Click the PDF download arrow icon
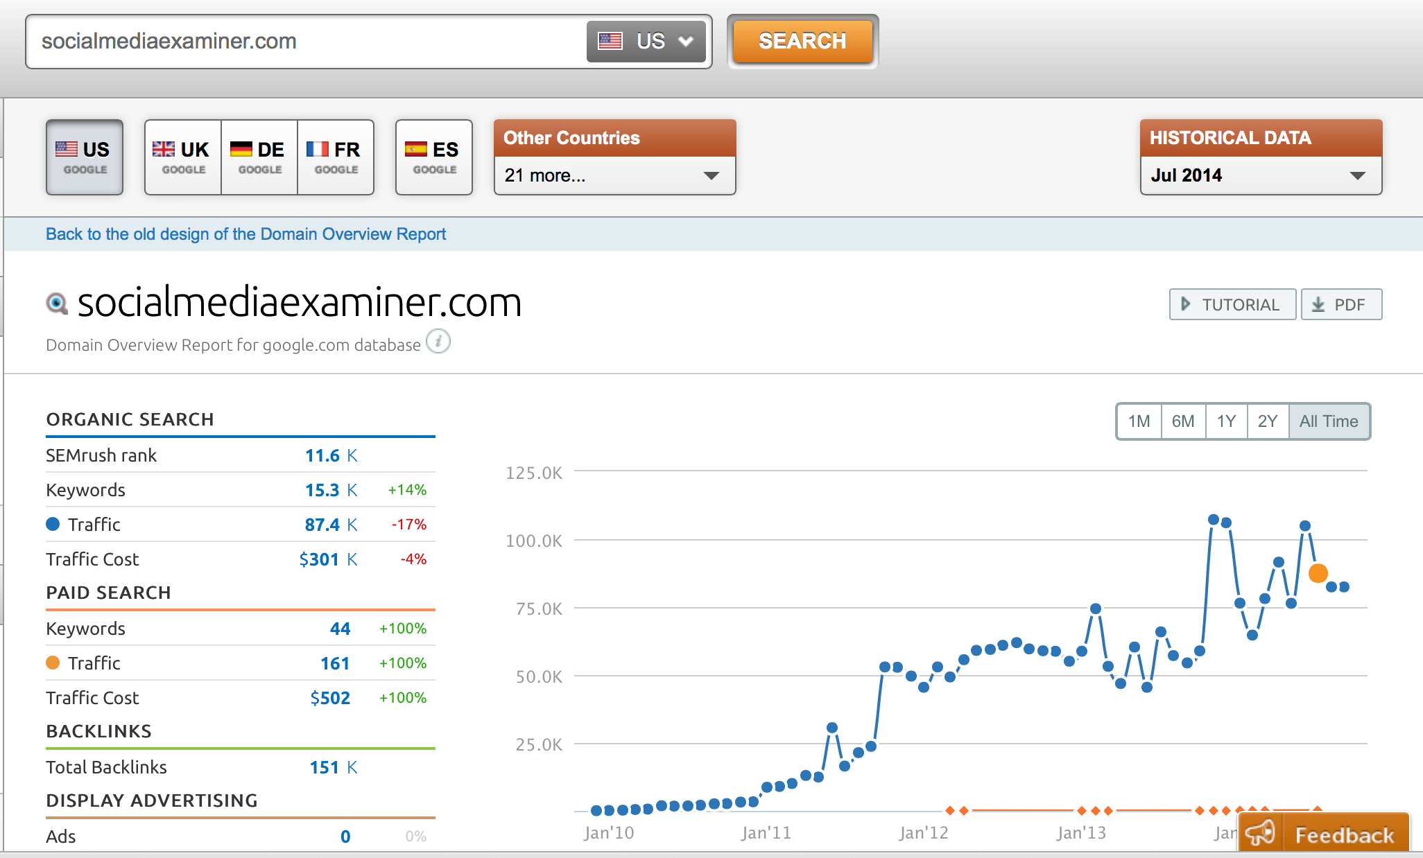 click(1318, 304)
